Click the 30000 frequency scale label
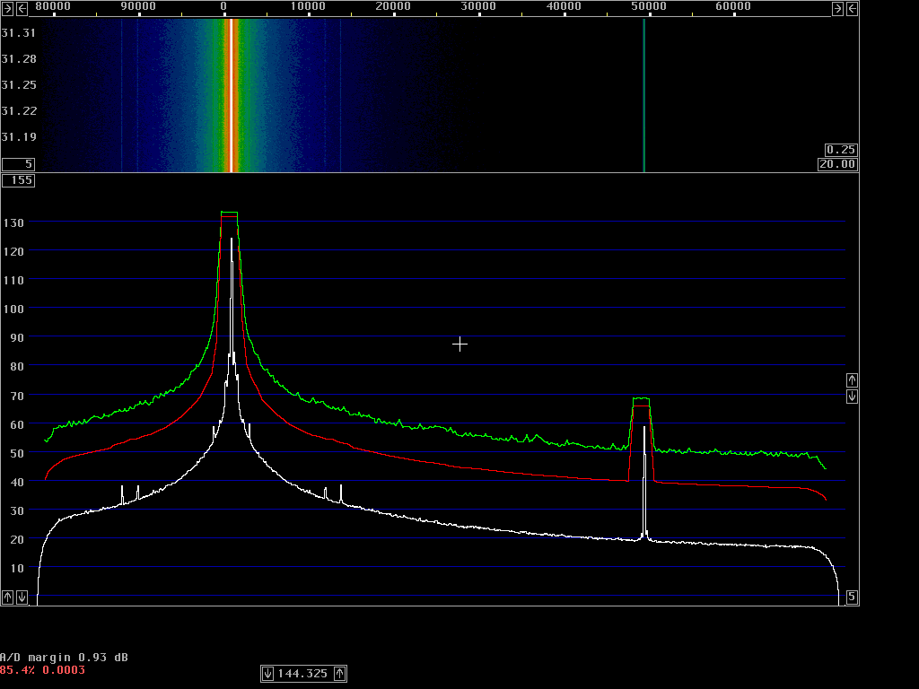The image size is (919, 689). (x=479, y=6)
